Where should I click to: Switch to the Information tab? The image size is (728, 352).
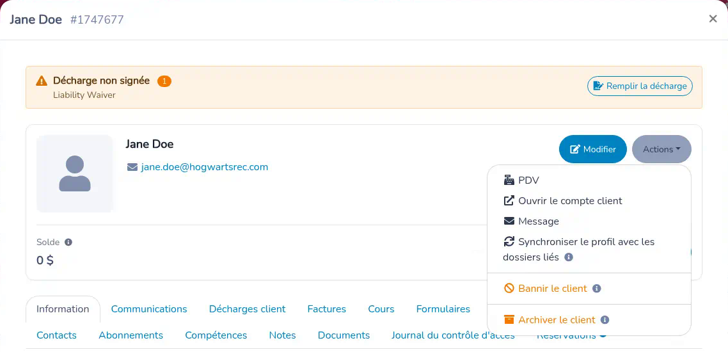[x=63, y=309]
